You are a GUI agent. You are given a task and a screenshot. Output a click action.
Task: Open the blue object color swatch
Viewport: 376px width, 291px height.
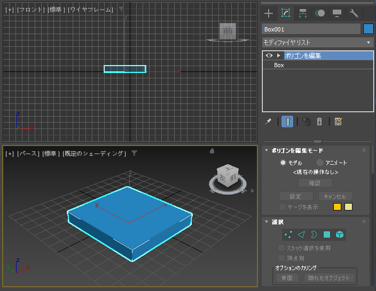(x=369, y=29)
